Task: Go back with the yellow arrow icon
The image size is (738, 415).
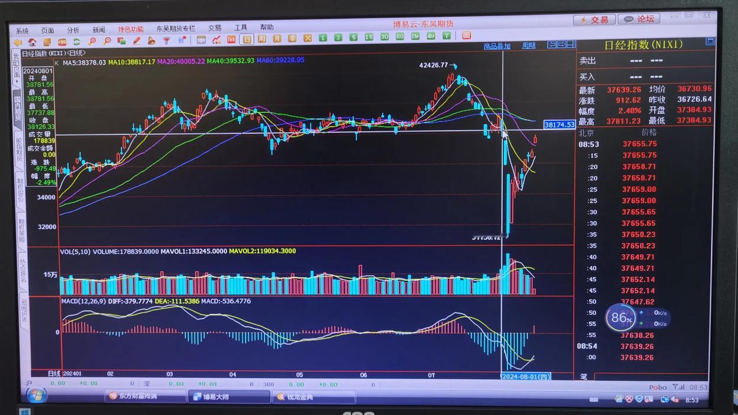Action: coord(17,42)
